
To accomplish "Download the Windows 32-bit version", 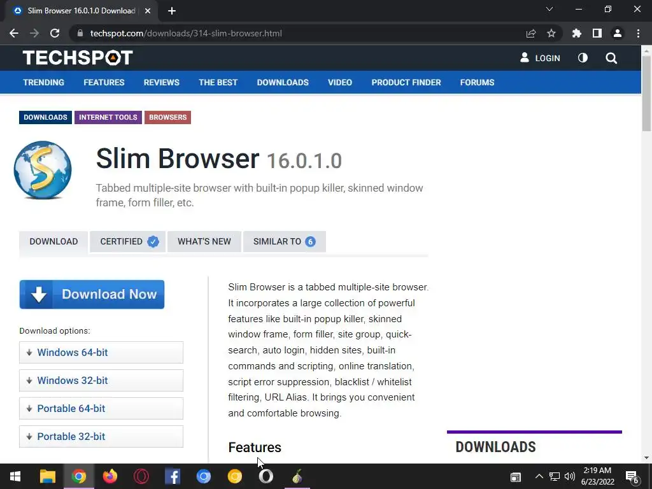I will point(101,381).
